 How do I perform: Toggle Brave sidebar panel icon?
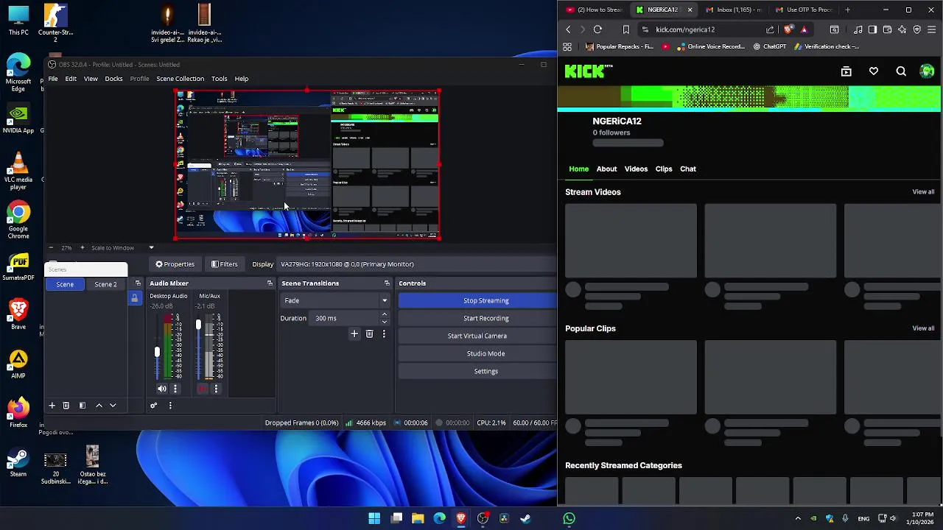pyautogui.click(x=872, y=29)
